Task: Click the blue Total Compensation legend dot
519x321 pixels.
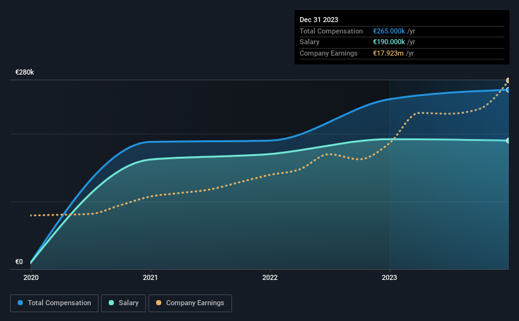Action: pos(20,303)
